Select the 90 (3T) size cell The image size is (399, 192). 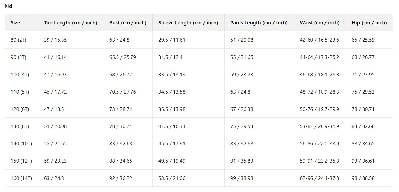pos(18,57)
